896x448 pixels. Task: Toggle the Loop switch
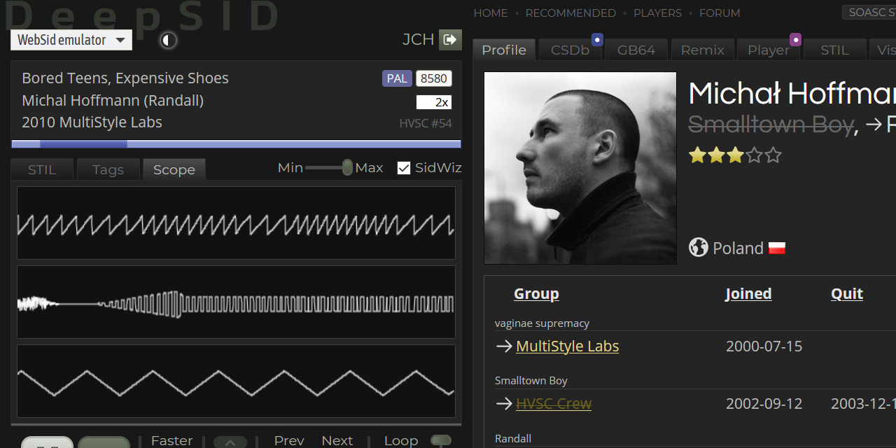tap(441, 440)
